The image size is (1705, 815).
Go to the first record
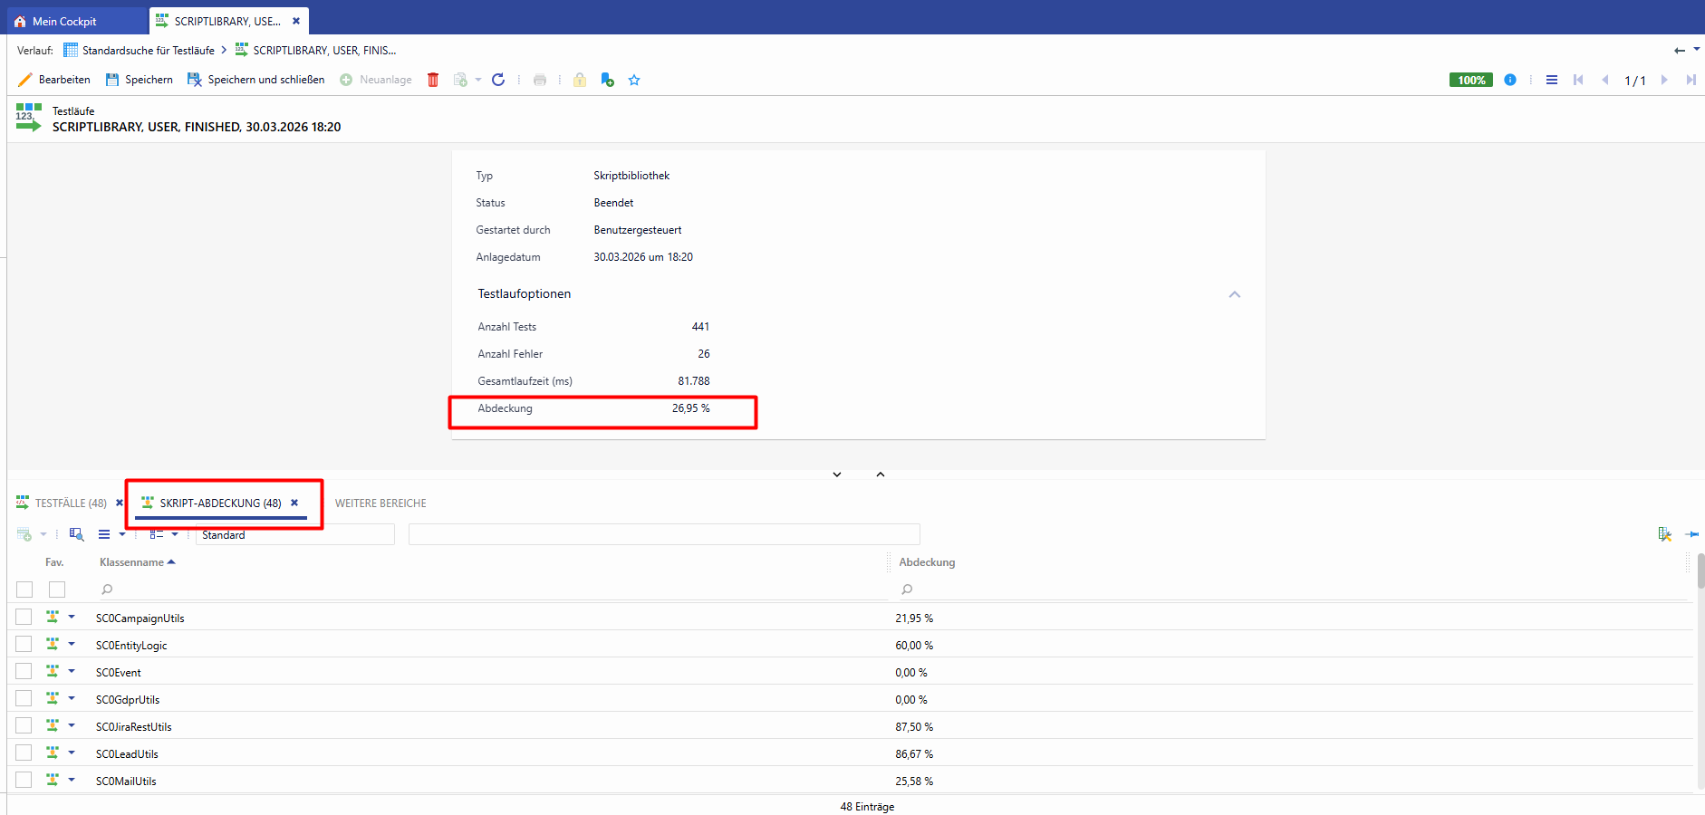1578,80
